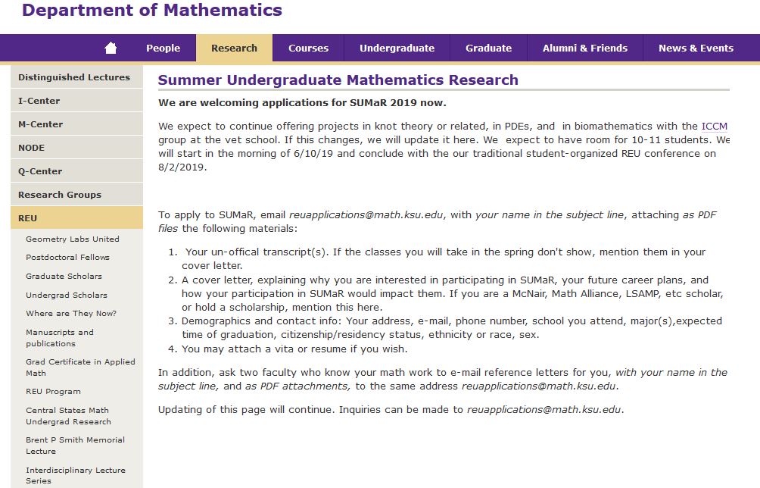Image resolution: width=760 pixels, height=488 pixels.
Task: Open NODE sidebar section
Action: [x=32, y=148]
